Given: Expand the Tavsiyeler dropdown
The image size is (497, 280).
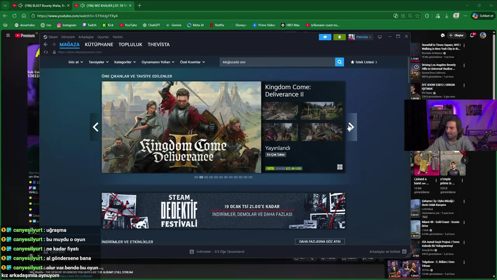Looking at the screenshot, I should 99,62.
